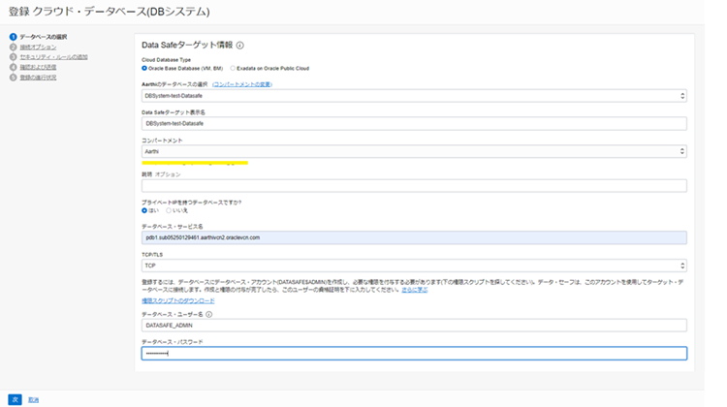Choose いいえ for private IP database
This screenshot has width=727, height=407.
169,209
